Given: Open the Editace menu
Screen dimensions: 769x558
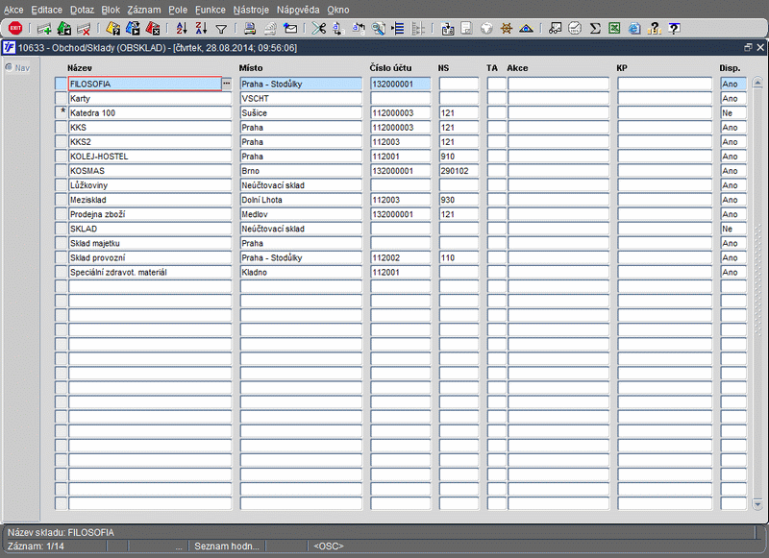Looking at the screenshot, I should tap(46, 10).
